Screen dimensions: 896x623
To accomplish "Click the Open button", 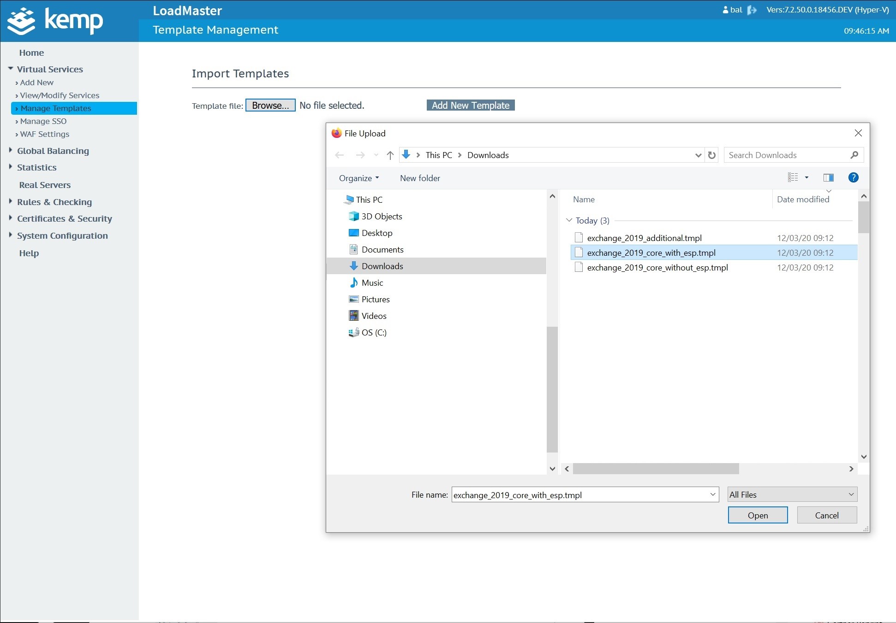I will pos(758,515).
